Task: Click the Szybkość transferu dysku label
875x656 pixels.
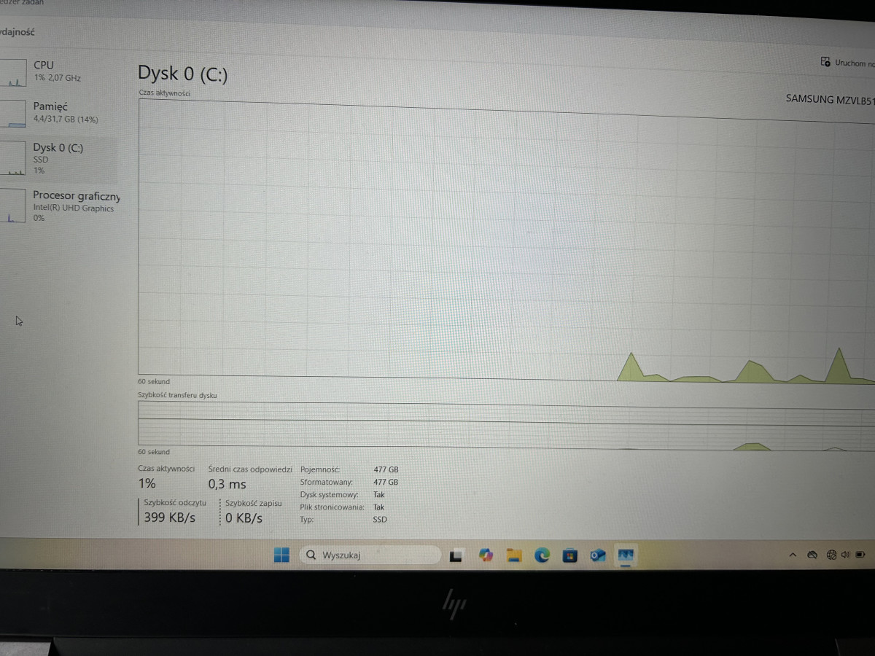Action: [177, 395]
